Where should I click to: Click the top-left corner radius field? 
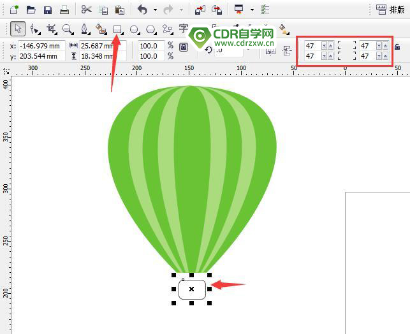[312, 46]
